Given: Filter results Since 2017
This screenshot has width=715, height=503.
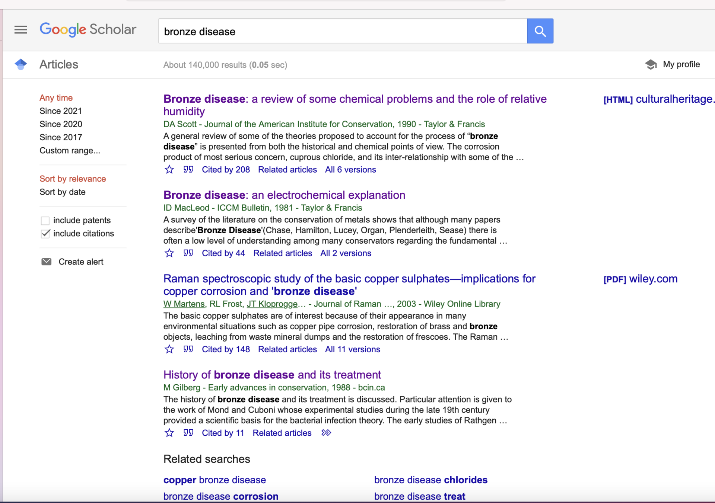Looking at the screenshot, I should coord(61,137).
